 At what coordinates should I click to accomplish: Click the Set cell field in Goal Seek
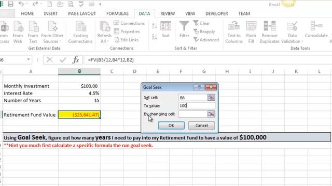[193, 98]
